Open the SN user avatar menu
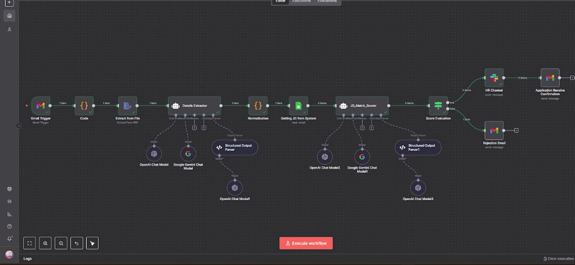 [x=9, y=255]
